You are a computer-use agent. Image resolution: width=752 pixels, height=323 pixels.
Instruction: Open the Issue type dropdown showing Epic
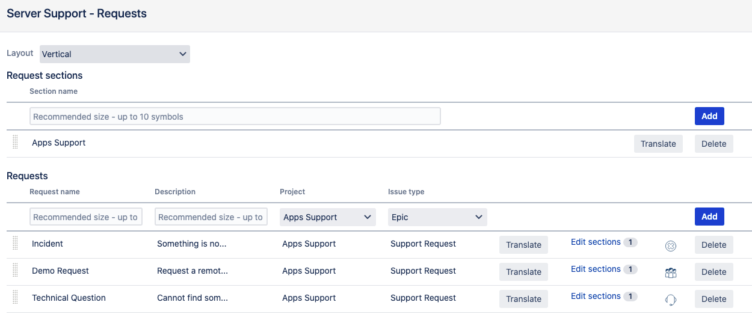pyautogui.click(x=437, y=217)
